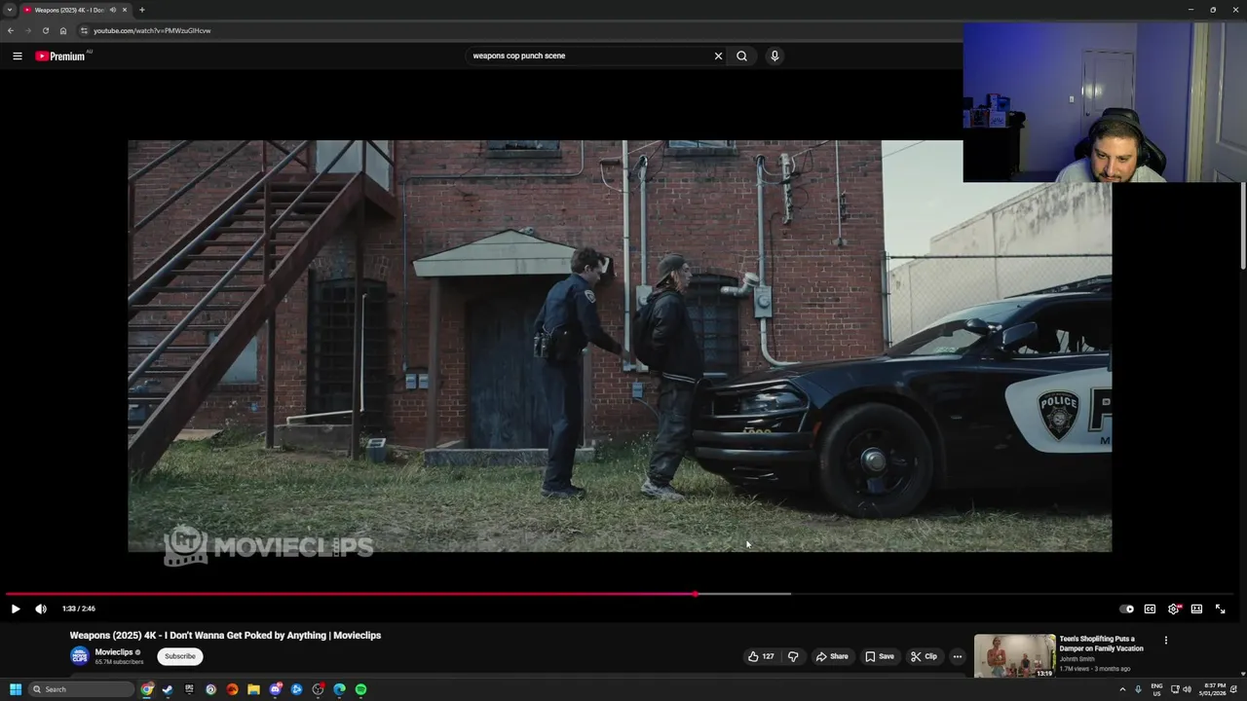
Task: Like the video with 127 likes
Action: 761,656
